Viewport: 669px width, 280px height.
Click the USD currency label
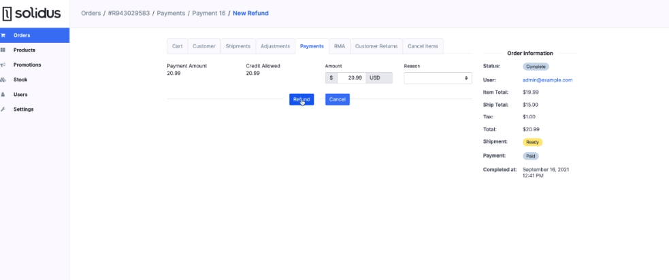(379, 78)
